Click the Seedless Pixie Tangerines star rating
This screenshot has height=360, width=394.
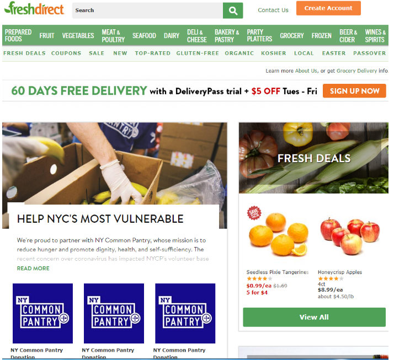pos(259,278)
